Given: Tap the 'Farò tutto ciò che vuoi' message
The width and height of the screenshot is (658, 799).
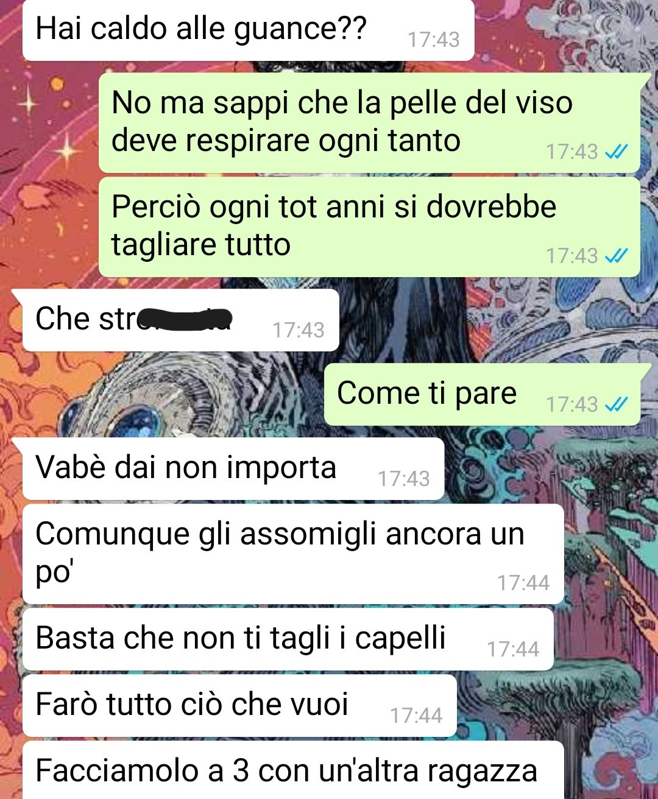Looking at the screenshot, I should click(x=239, y=706).
